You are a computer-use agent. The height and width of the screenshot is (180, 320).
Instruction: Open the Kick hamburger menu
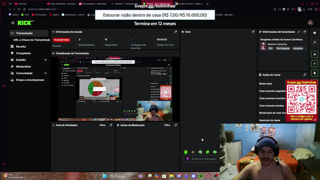point(13,23)
